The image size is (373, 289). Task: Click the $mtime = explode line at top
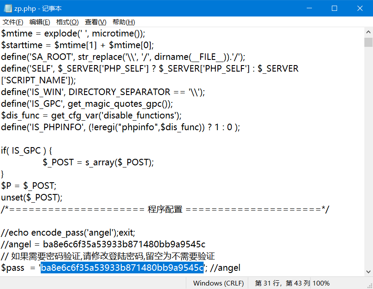(74, 33)
